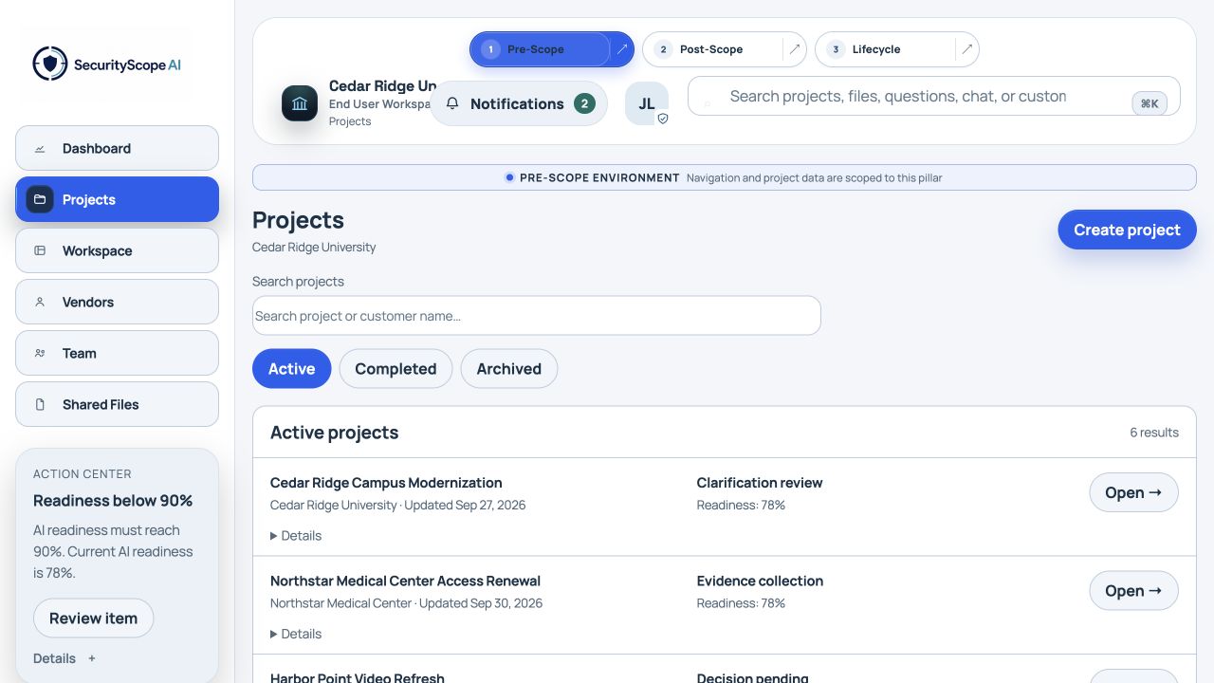Open Workspace via its layout icon
This screenshot has height=683, width=1214.
coord(40,251)
